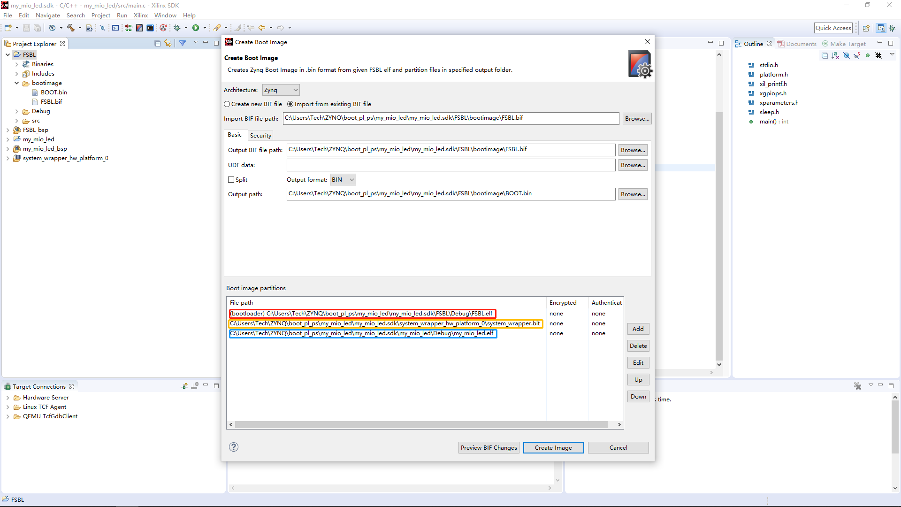Click the Create Boot Image help icon
901x507 pixels.
[x=234, y=447]
